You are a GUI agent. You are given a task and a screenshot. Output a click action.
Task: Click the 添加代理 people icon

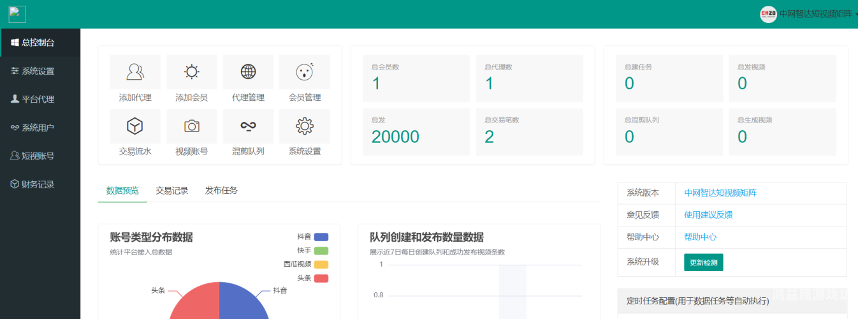[x=135, y=71]
